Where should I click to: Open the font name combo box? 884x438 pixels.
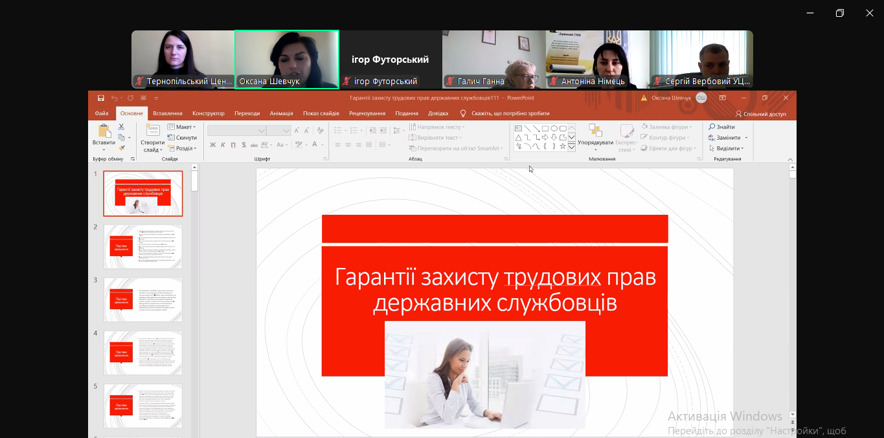tap(236, 130)
